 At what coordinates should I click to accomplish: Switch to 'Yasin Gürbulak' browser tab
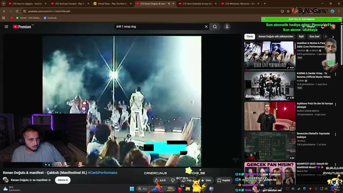click(197, 4)
